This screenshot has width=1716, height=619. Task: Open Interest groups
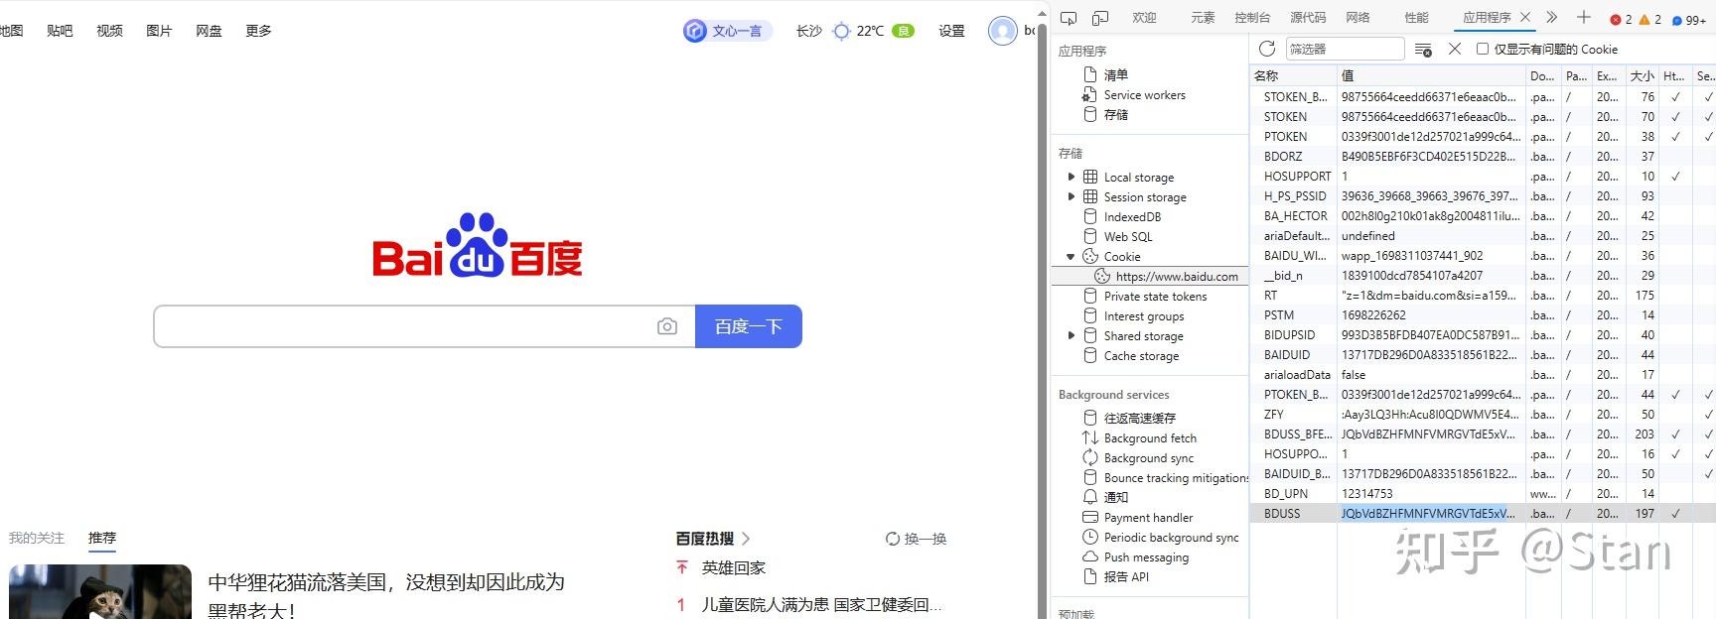click(x=1143, y=316)
